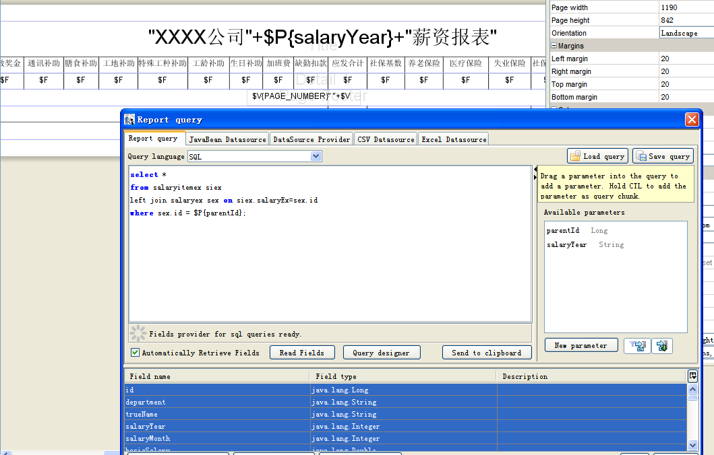
Task: Click the Save query disk button
Action: click(663, 156)
